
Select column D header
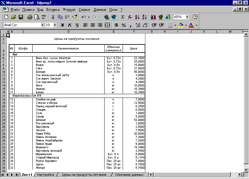click(x=68, y=32)
